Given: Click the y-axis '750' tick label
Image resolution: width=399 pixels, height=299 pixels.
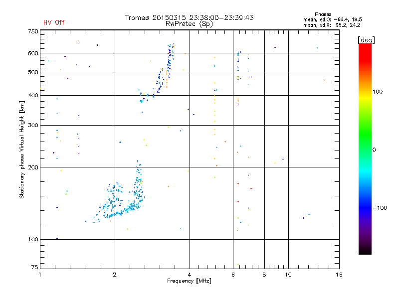Looking at the screenshot, I should point(33,31).
